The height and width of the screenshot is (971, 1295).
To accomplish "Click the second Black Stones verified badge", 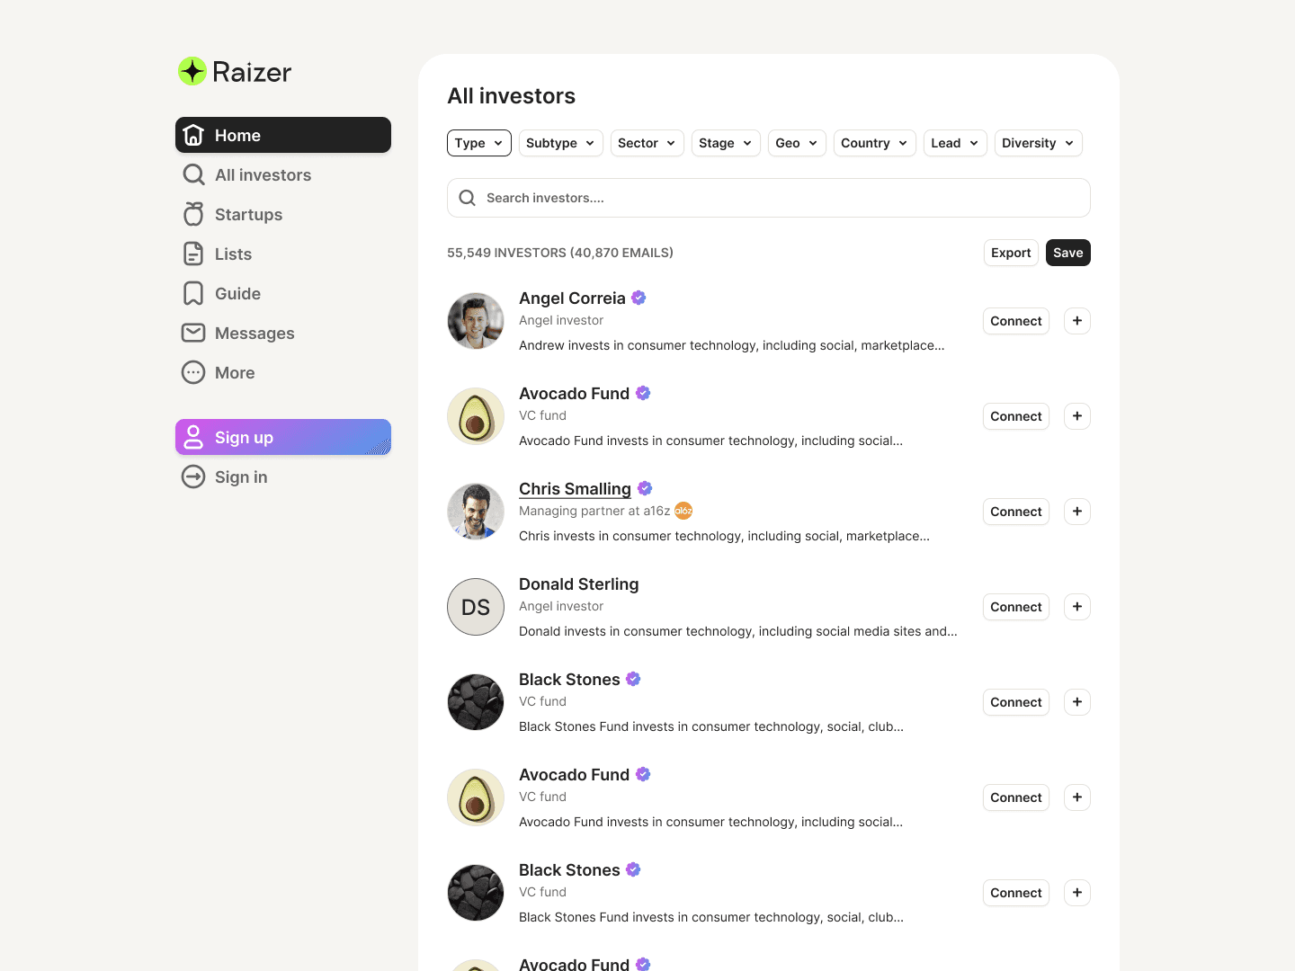I will click(x=633, y=869).
